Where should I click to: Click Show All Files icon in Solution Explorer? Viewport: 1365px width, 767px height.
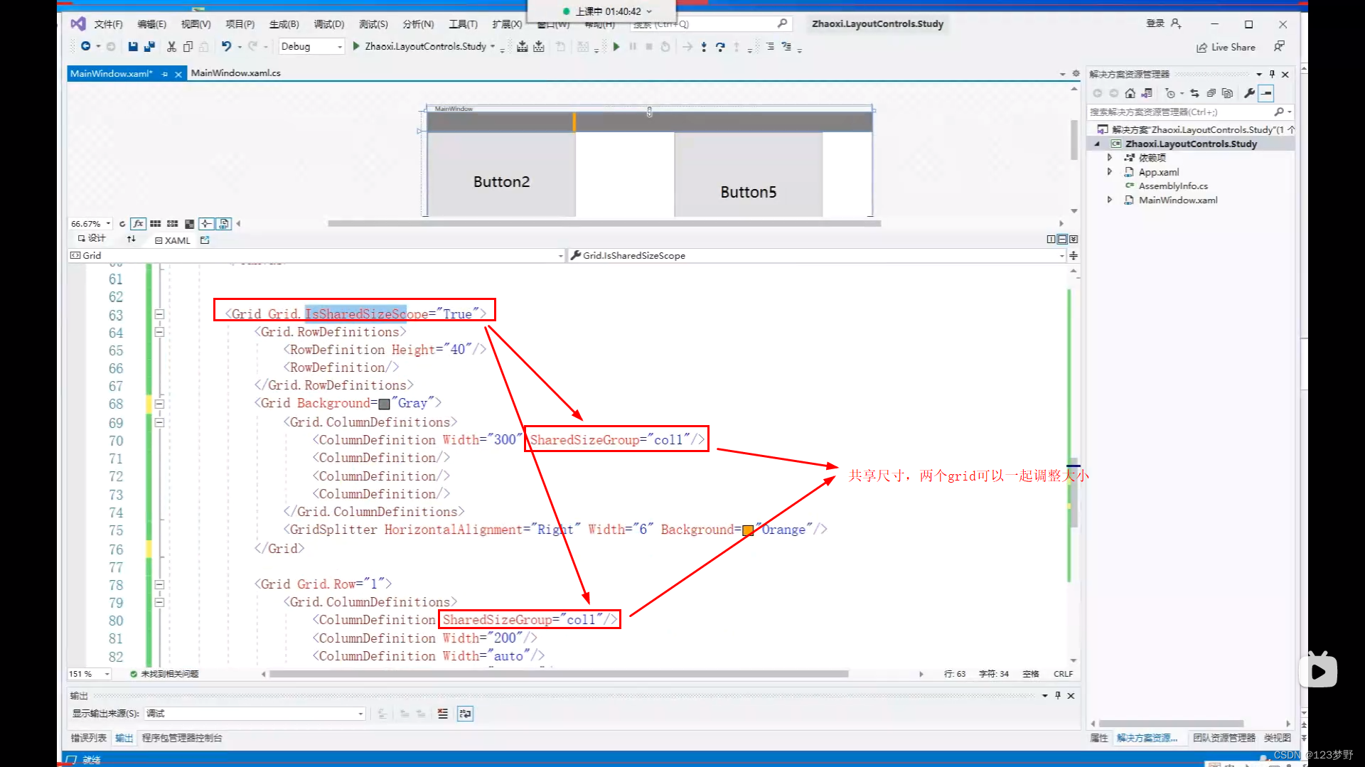[1227, 93]
